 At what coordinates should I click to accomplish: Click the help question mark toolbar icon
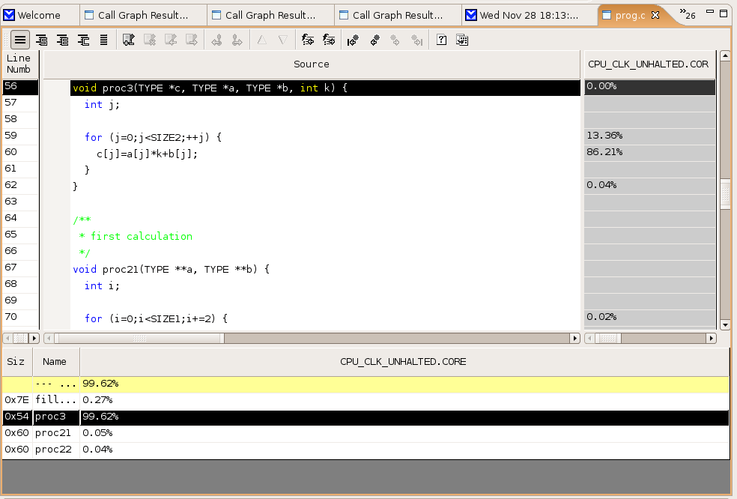coord(442,40)
